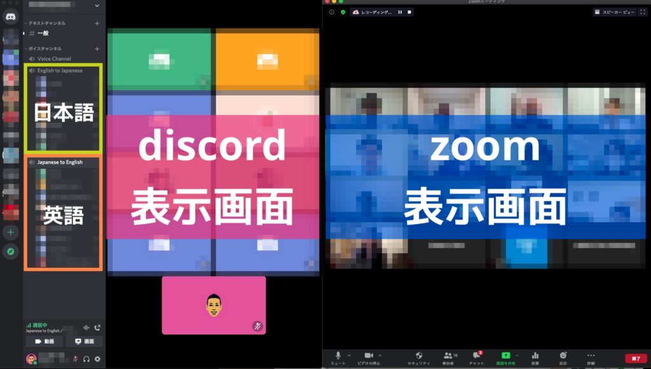Pause the Zoom recording
The height and width of the screenshot is (369, 651).
400,12
